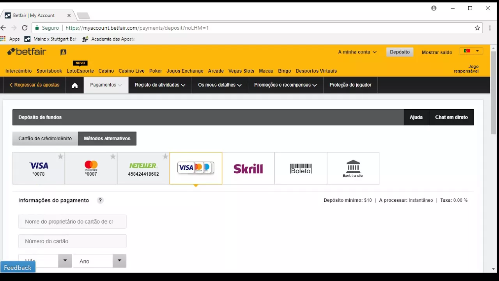Open Vegas Slots section

[241, 71]
